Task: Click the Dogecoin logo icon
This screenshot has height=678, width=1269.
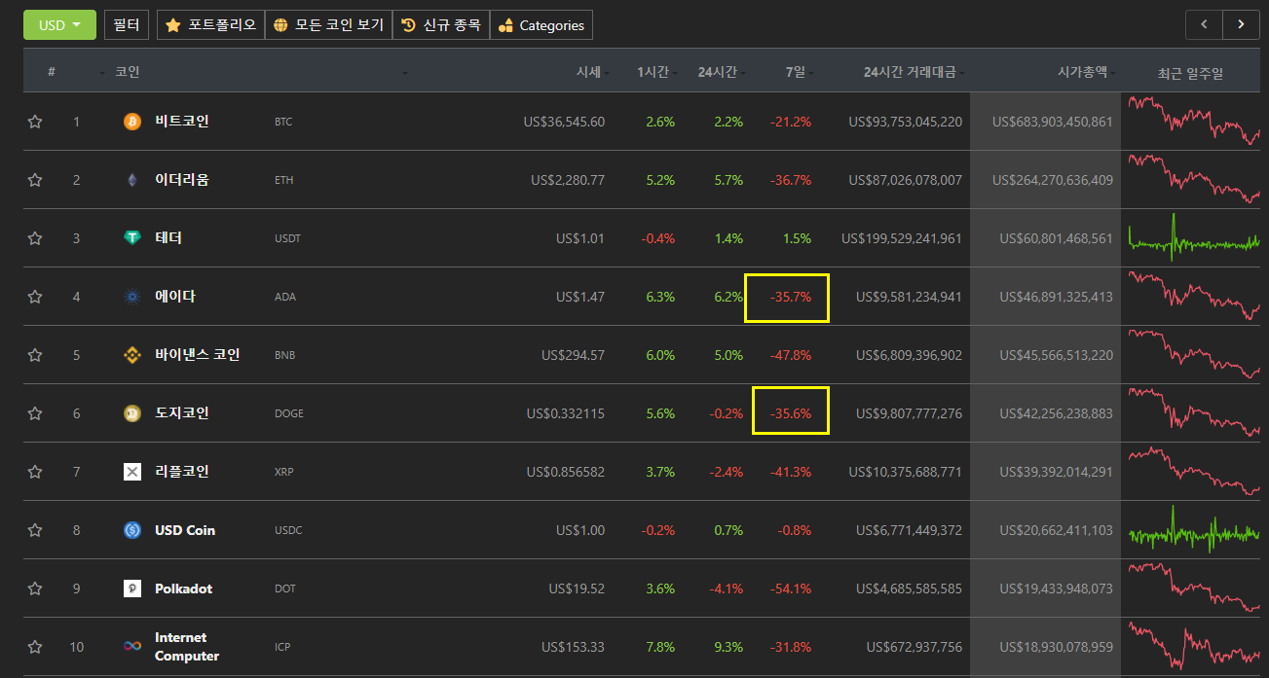Action: [132, 413]
